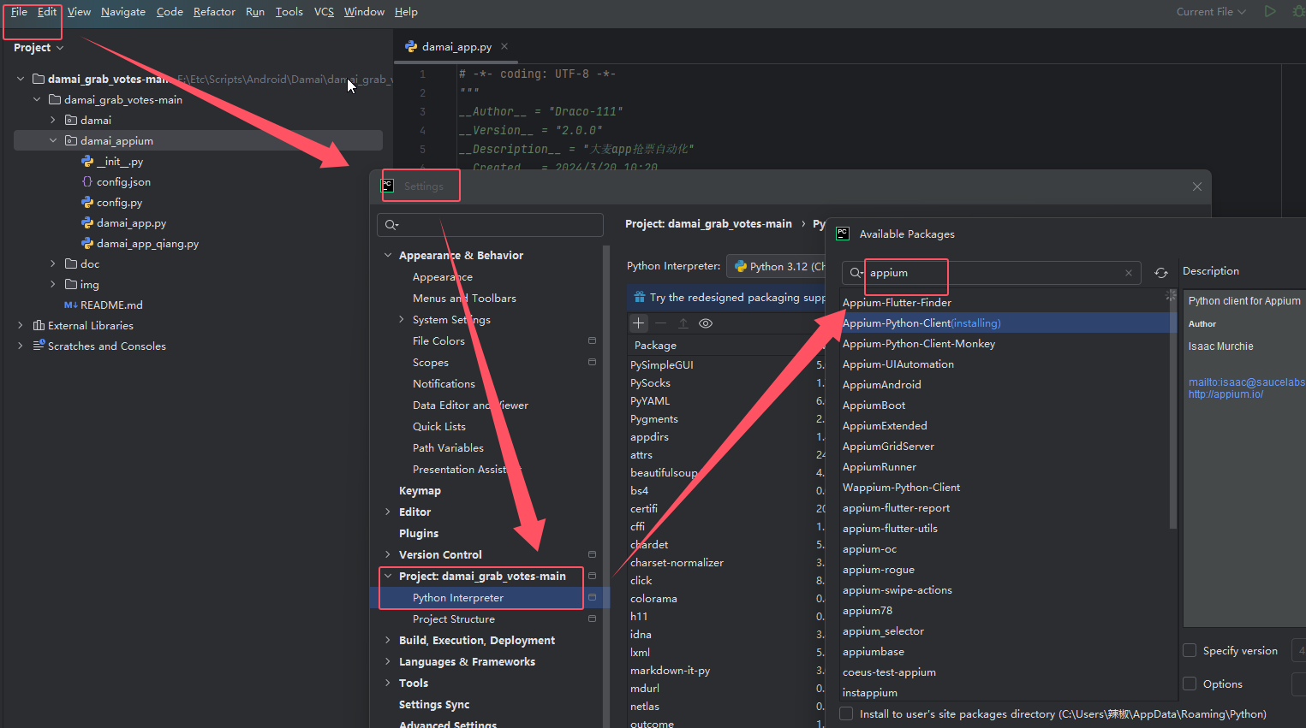
Task: Open the Edit menu
Action: click(x=47, y=11)
